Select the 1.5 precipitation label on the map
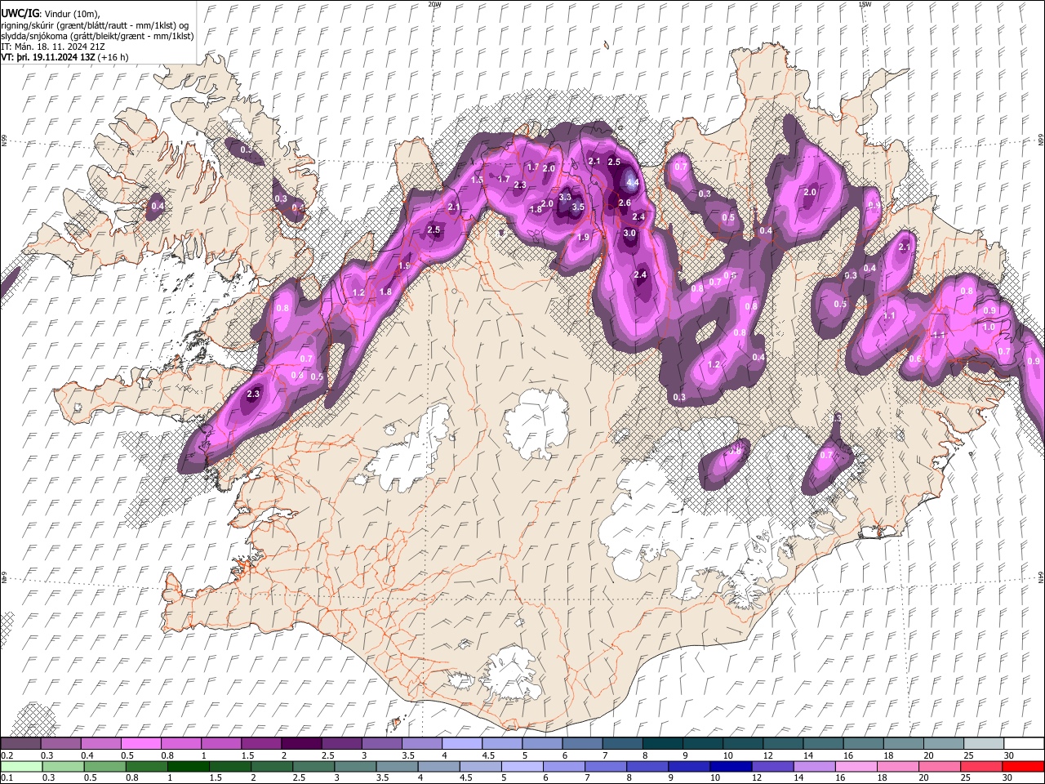Screen dimensions: 1045x784 tap(478, 180)
